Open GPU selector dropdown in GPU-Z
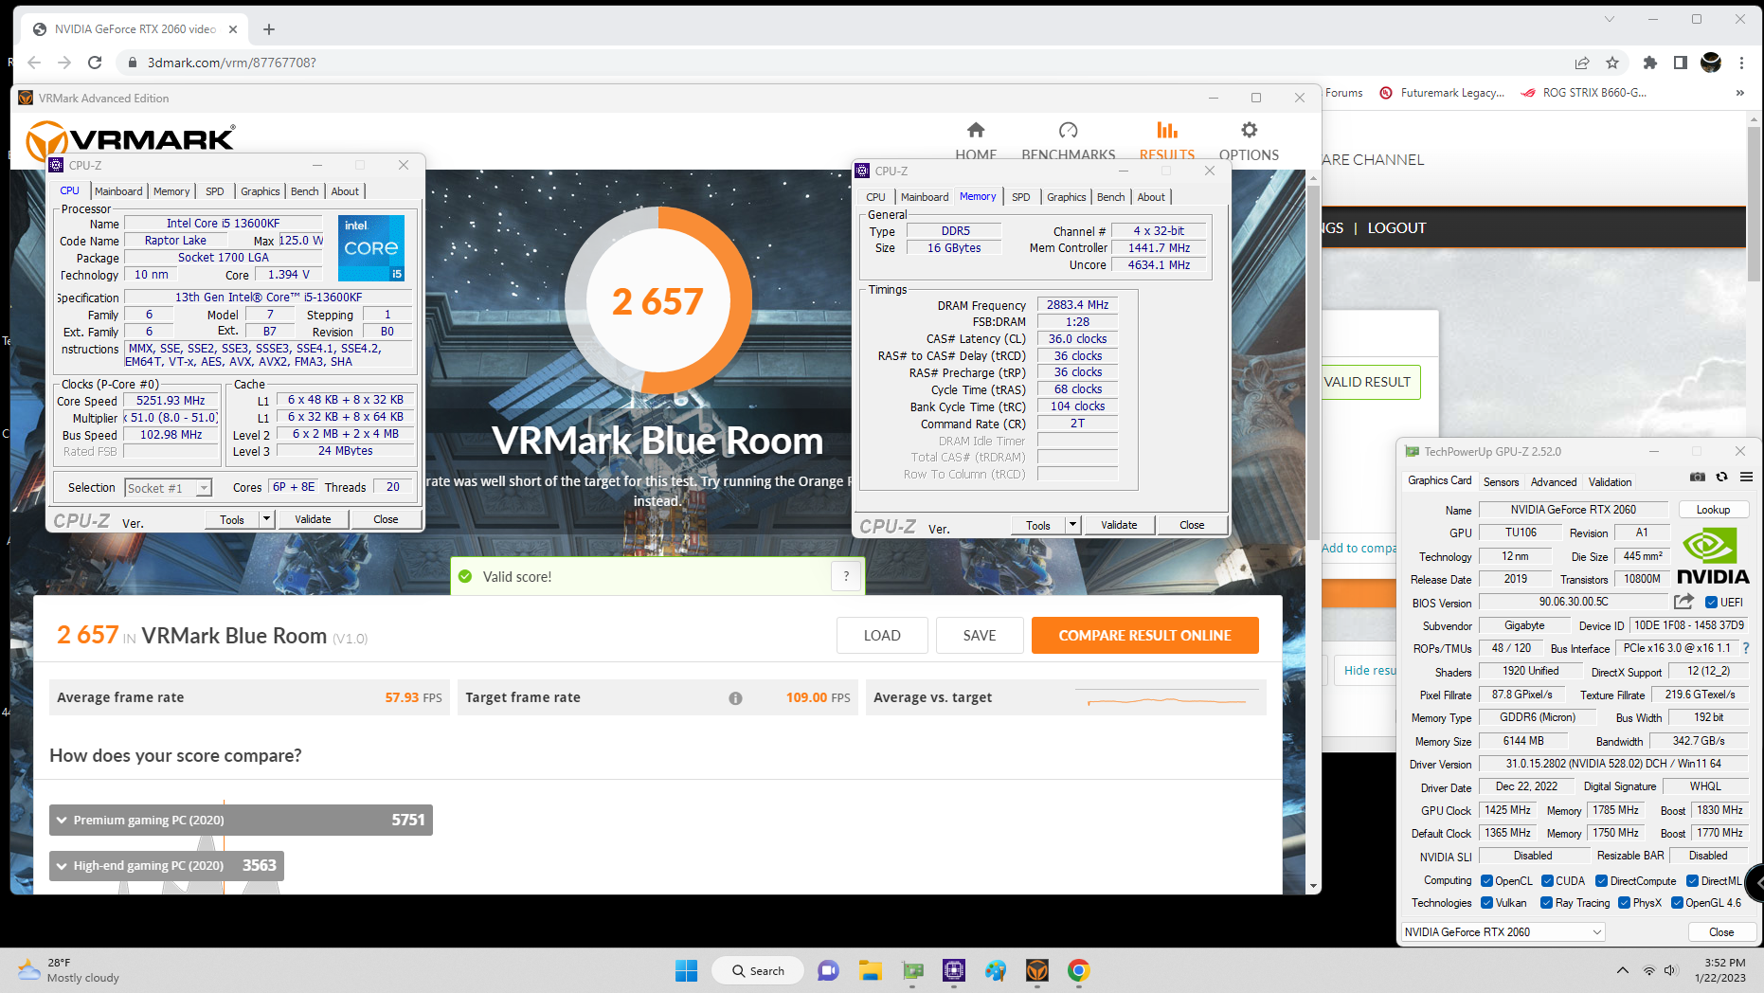 click(1503, 932)
